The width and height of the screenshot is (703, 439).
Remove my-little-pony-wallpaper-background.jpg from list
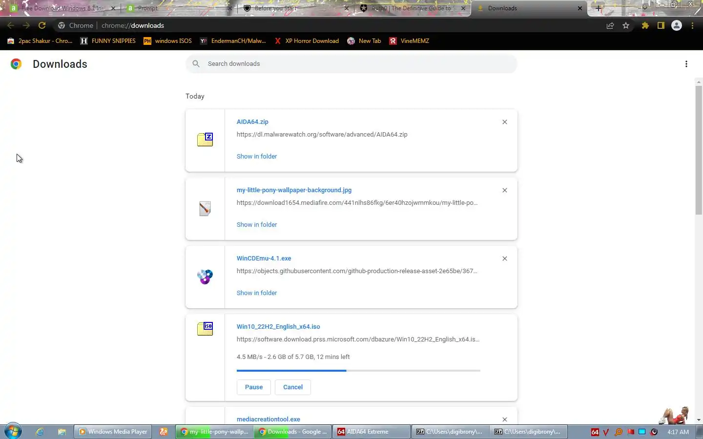click(505, 190)
